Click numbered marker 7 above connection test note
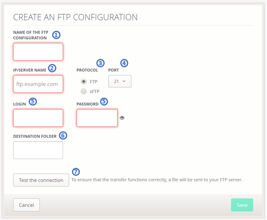Image resolution: width=267 pixels, height=220 pixels. pyautogui.click(x=76, y=172)
